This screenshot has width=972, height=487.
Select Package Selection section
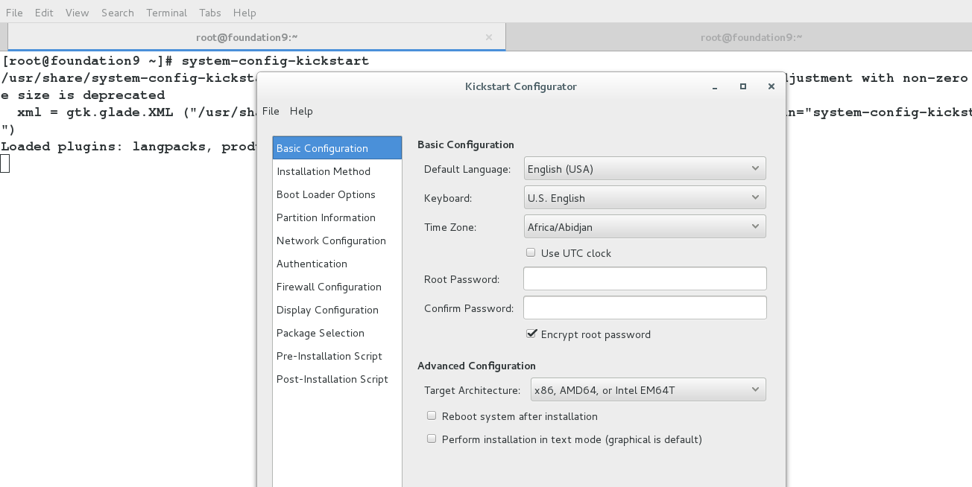point(337,333)
